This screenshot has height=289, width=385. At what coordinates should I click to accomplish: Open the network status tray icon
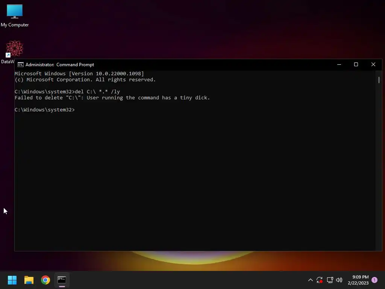pos(330,280)
